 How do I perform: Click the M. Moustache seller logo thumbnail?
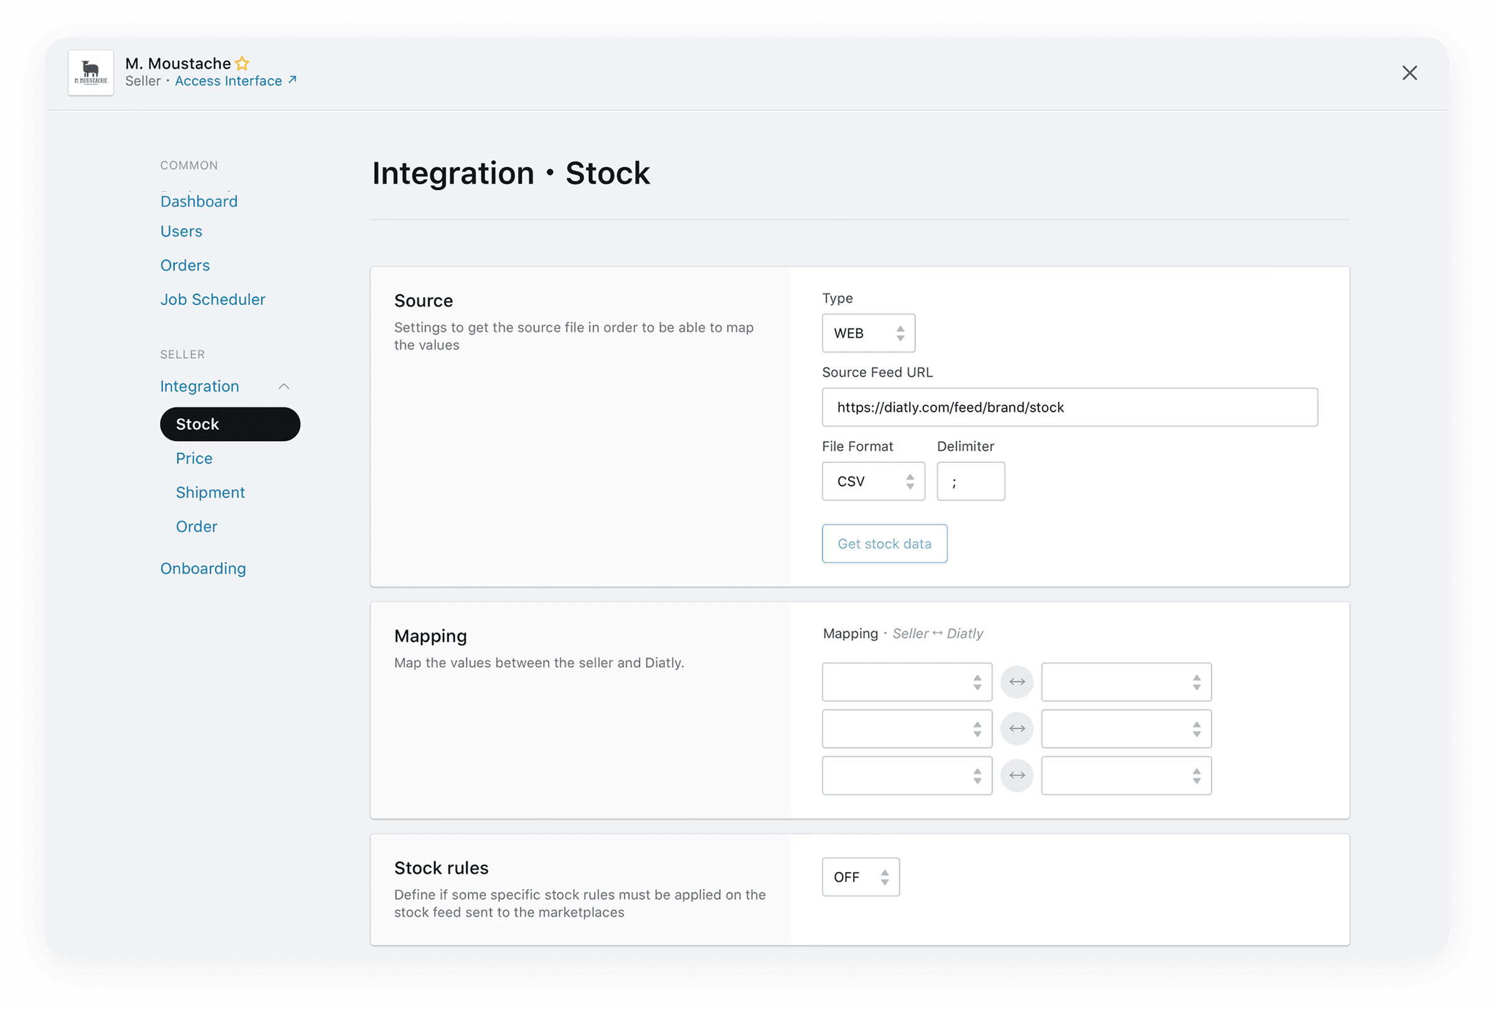tap(91, 73)
